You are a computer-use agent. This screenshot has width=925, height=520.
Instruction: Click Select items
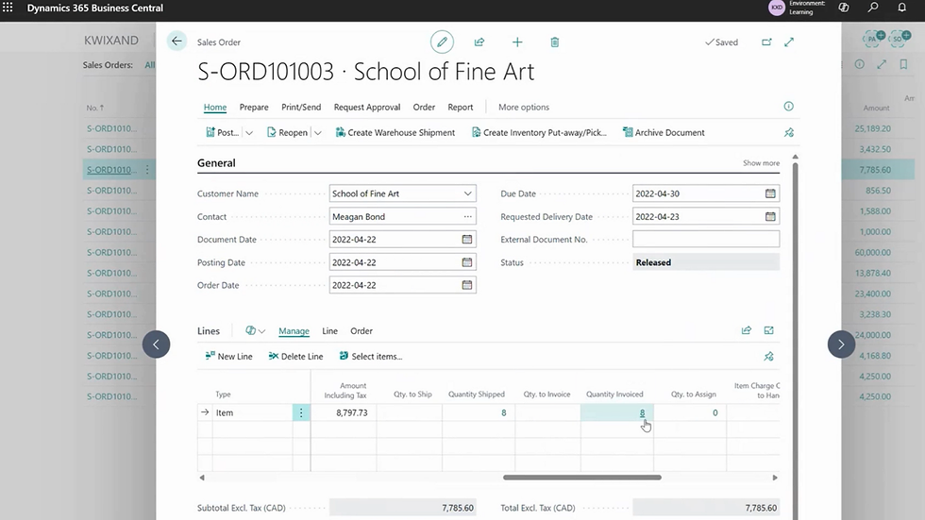coord(370,356)
